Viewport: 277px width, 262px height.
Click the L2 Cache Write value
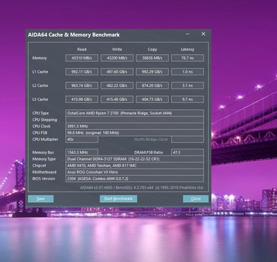(x=117, y=86)
